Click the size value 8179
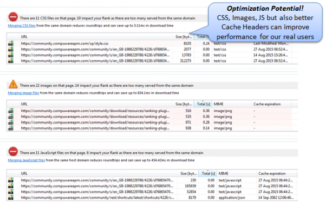 (x=192, y=198)
